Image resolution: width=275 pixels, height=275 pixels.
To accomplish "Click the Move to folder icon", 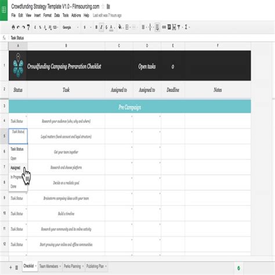I will click(x=108, y=6).
